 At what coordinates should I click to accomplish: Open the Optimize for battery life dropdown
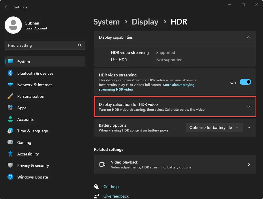click(214, 127)
